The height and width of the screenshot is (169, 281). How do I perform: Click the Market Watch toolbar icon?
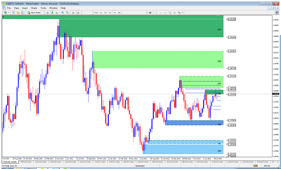13,13
